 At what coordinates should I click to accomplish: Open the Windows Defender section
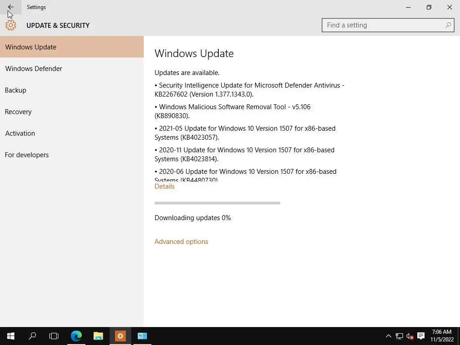[x=72, y=69]
